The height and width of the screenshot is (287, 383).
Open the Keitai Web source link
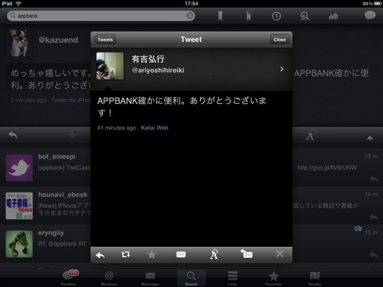click(x=154, y=127)
